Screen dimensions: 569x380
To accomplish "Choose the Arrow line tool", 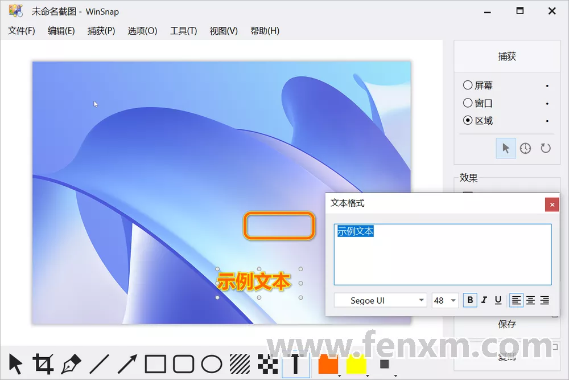I will click(127, 364).
